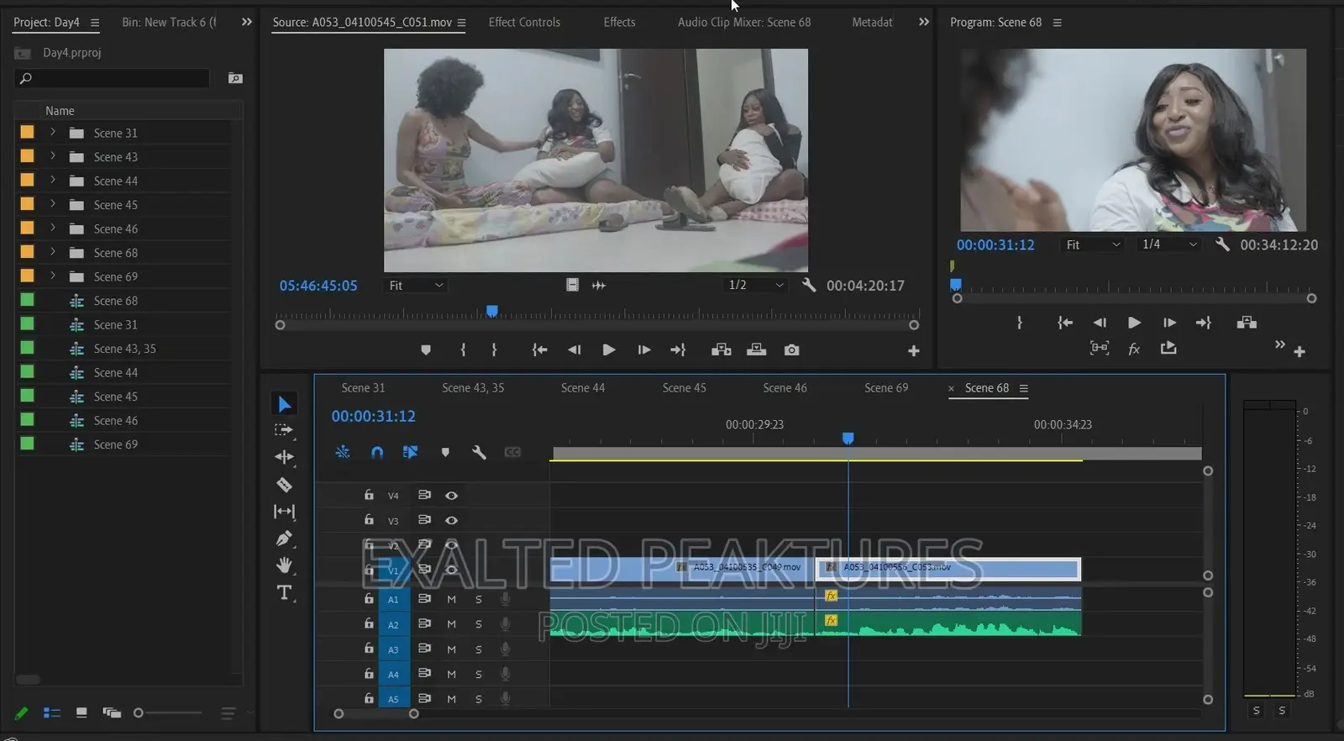Viewport: 1344px width, 741px height.
Task: Expand Scene 68 bin
Action: (x=52, y=252)
